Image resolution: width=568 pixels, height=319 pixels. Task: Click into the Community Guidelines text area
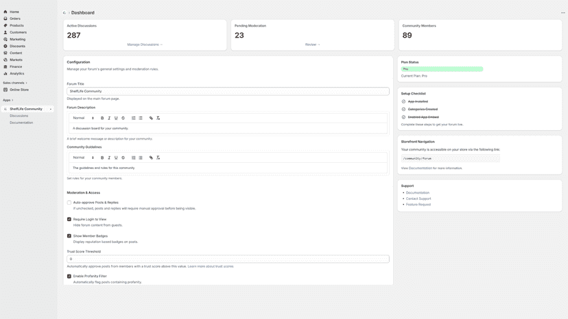228,168
